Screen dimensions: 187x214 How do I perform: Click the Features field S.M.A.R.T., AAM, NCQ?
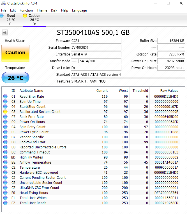pyautogui.click(x=128, y=81)
